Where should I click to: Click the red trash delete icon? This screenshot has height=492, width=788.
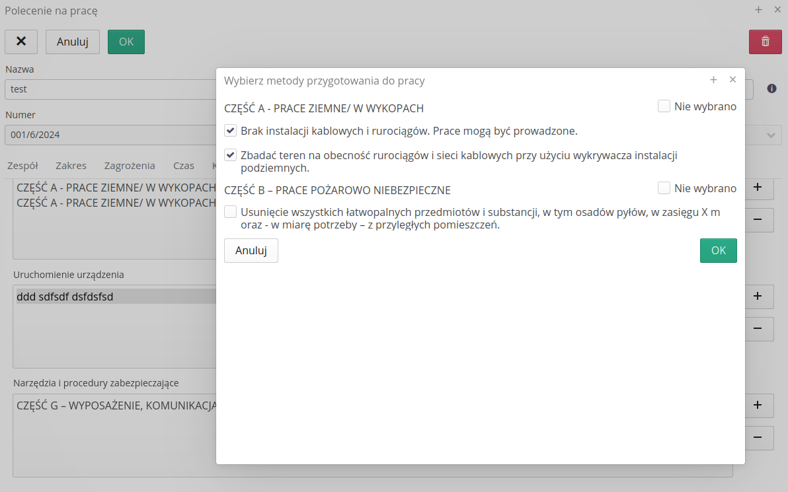tap(765, 42)
